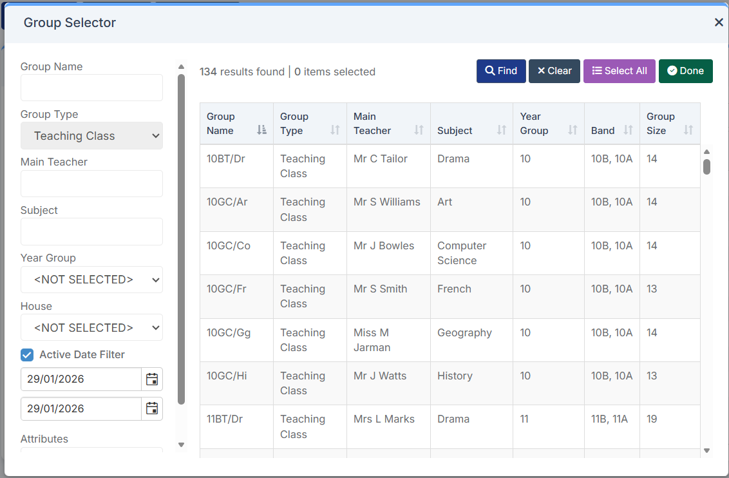The image size is (729, 478).
Task: Click the Group Name text field
Action: click(91, 88)
